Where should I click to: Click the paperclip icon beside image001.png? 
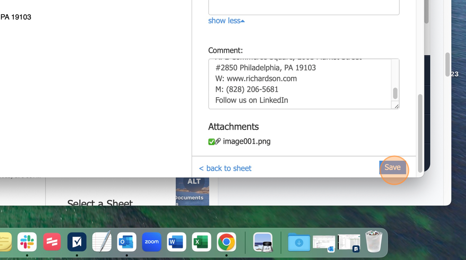(x=218, y=141)
